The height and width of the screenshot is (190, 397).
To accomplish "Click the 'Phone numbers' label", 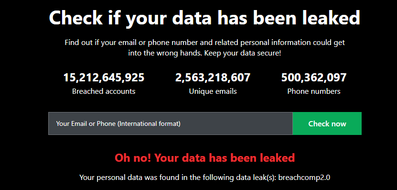I will [x=314, y=91].
